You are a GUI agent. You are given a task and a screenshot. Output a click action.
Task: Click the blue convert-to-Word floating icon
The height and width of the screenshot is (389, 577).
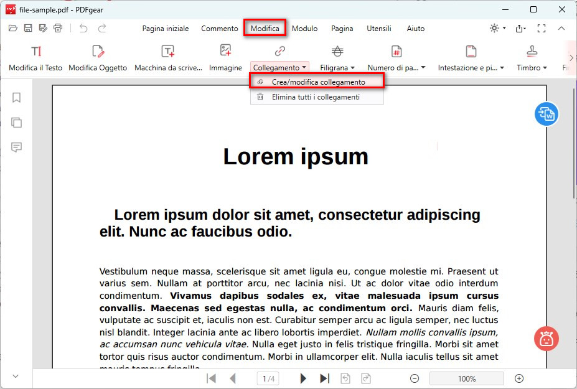(x=547, y=114)
